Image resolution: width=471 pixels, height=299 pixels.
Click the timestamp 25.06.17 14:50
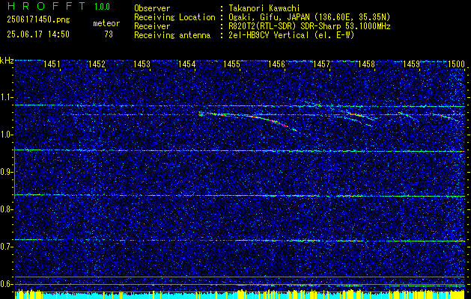coord(38,34)
